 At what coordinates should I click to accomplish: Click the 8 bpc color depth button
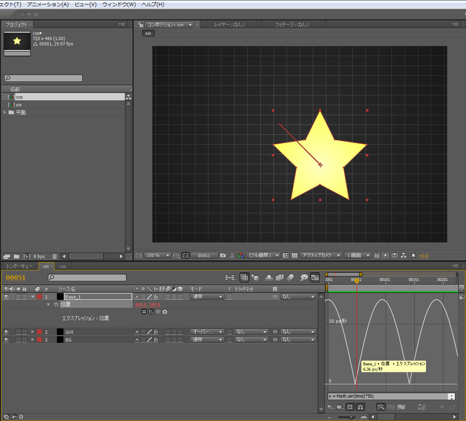(x=40, y=256)
